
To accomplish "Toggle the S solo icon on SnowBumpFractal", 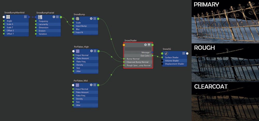I will point(54,17).
